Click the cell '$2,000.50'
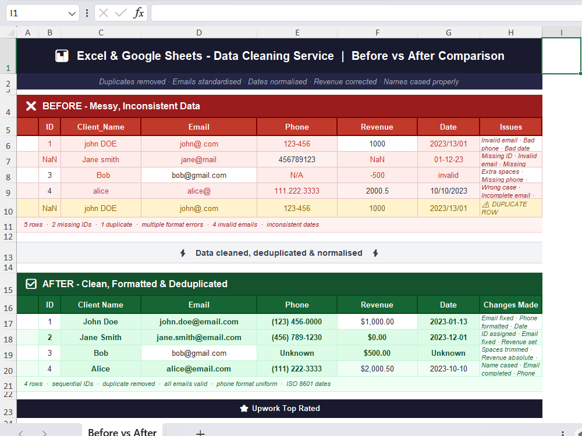582x436 pixels. (377, 369)
